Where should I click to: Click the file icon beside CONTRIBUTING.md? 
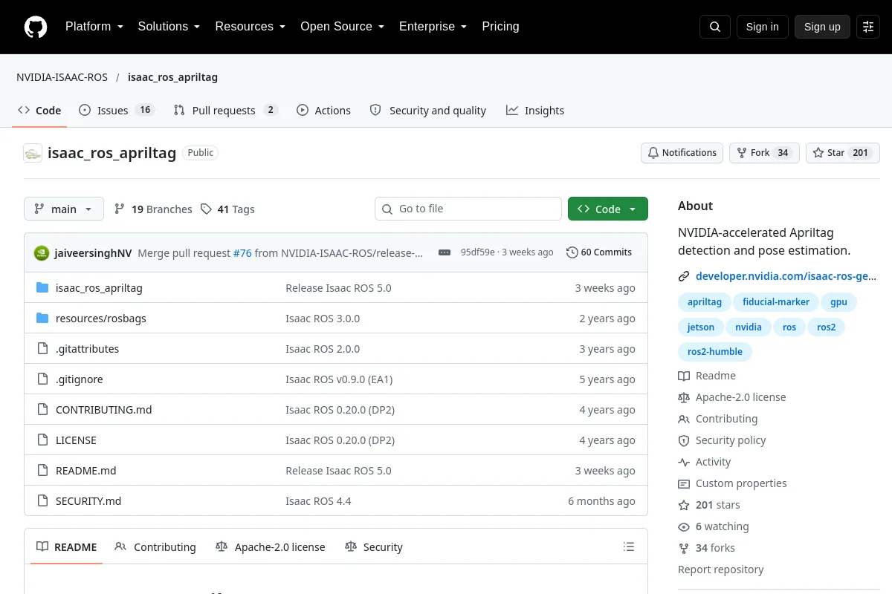pyautogui.click(x=42, y=410)
